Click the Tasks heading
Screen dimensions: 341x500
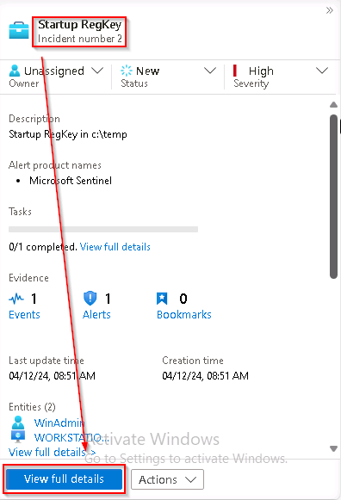click(20, 212)
